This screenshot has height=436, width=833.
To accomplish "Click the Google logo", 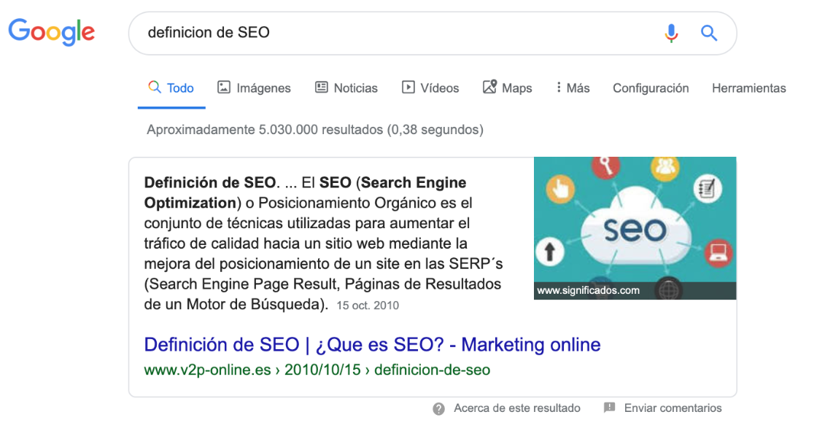I will tap(51, 31).
